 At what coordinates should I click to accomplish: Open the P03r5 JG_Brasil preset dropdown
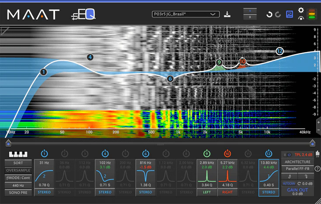[186, 14]
